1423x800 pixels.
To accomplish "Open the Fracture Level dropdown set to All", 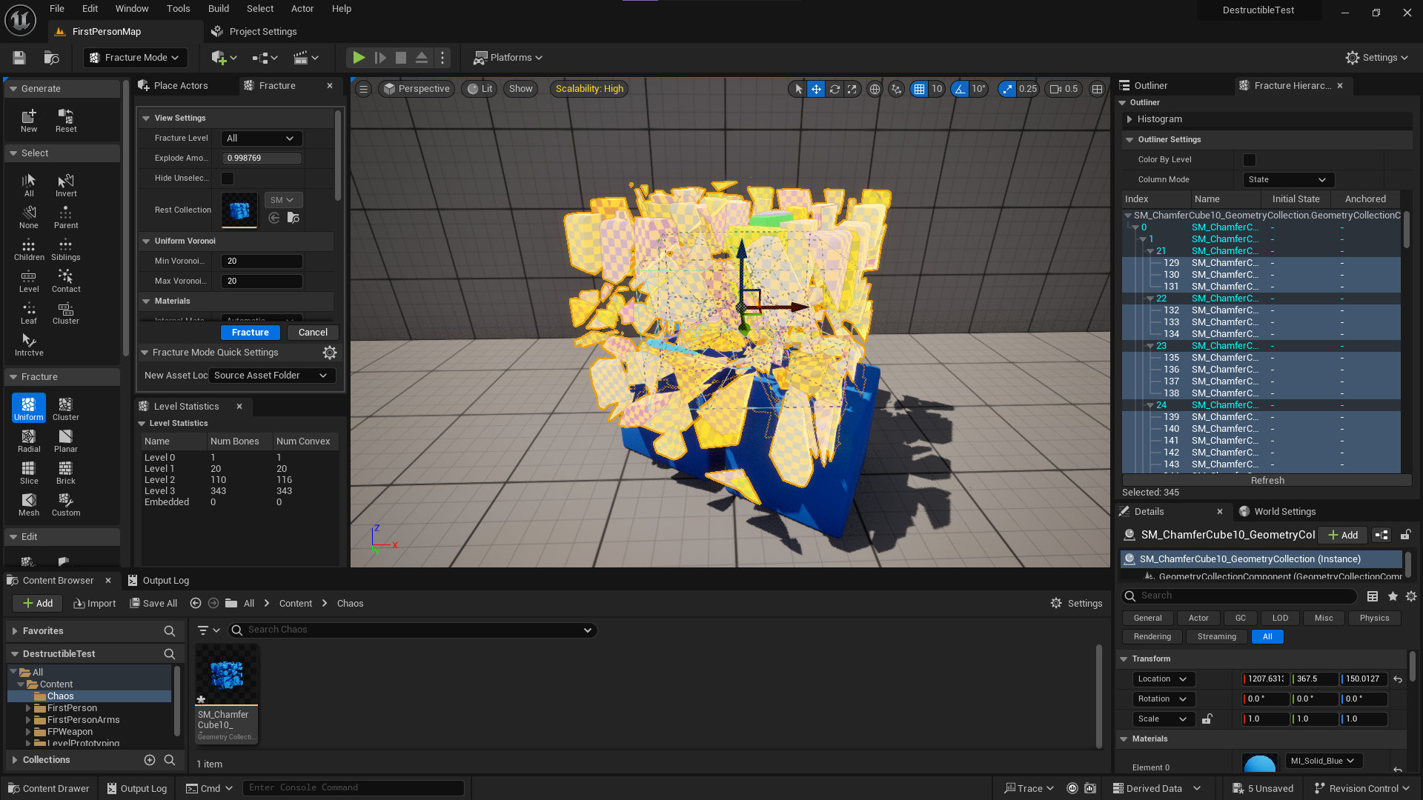I will click(x=262, y=139).
